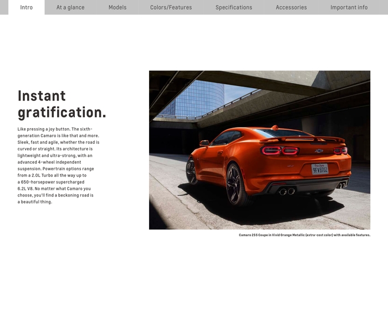The image size is (388, 309).
Task: Open the Intro tab
Action: pyautogui.click(x=27, y=7)
